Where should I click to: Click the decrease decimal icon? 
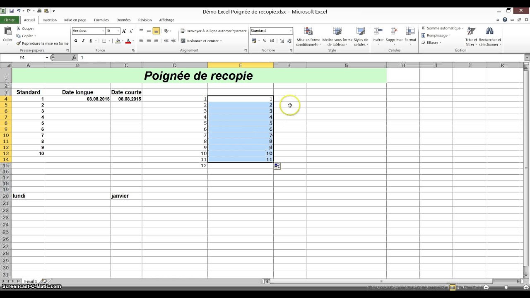coord(289,41)
